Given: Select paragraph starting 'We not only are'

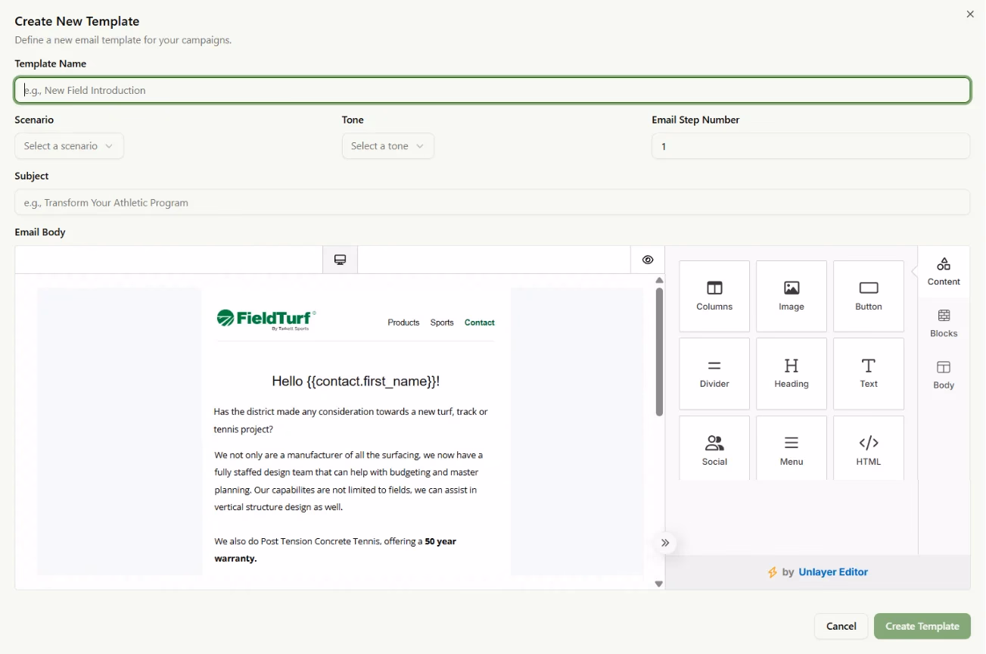Looking at the screenshot, I should coord(349,481).
